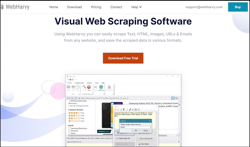This screenshot has height=147, width=250.
Task: Click the hand pointer icon in Capture toolbar
Action: pos(127,110)
